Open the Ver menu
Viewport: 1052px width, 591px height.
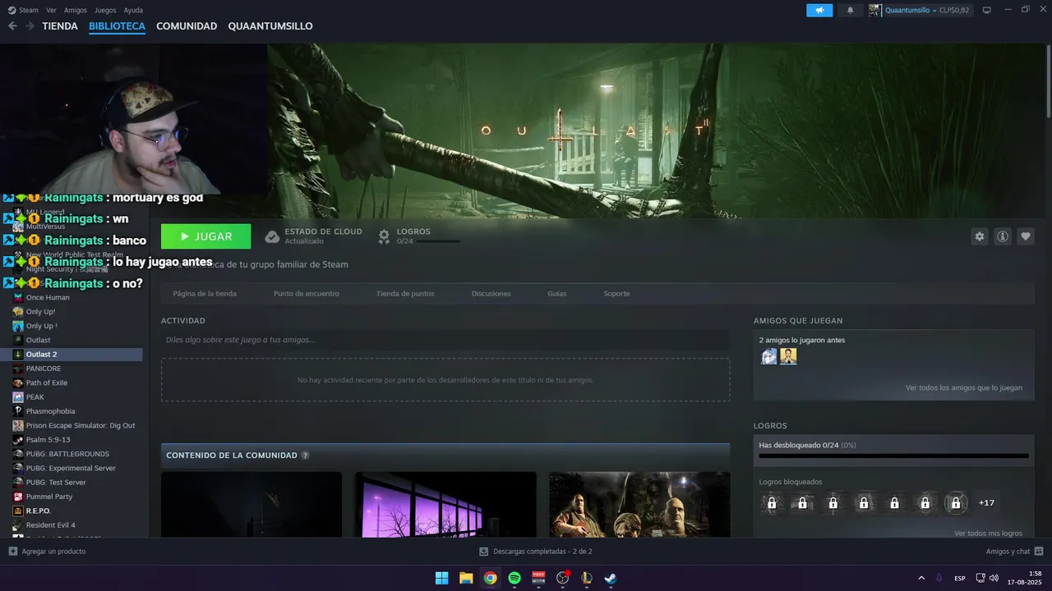[52, 10]
